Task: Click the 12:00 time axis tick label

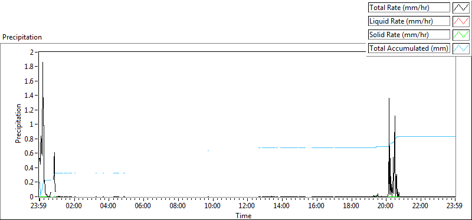Action: [x=247, y=206]
